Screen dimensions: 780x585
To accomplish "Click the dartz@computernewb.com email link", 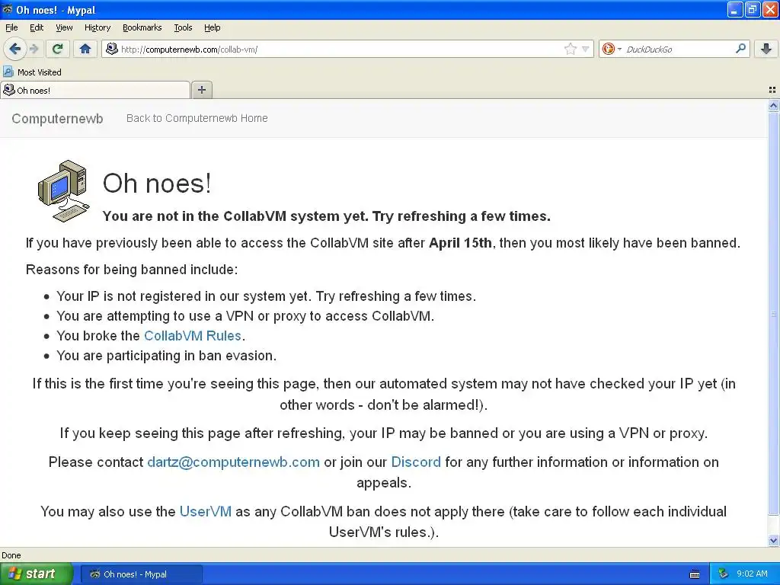I will point(233,462).
